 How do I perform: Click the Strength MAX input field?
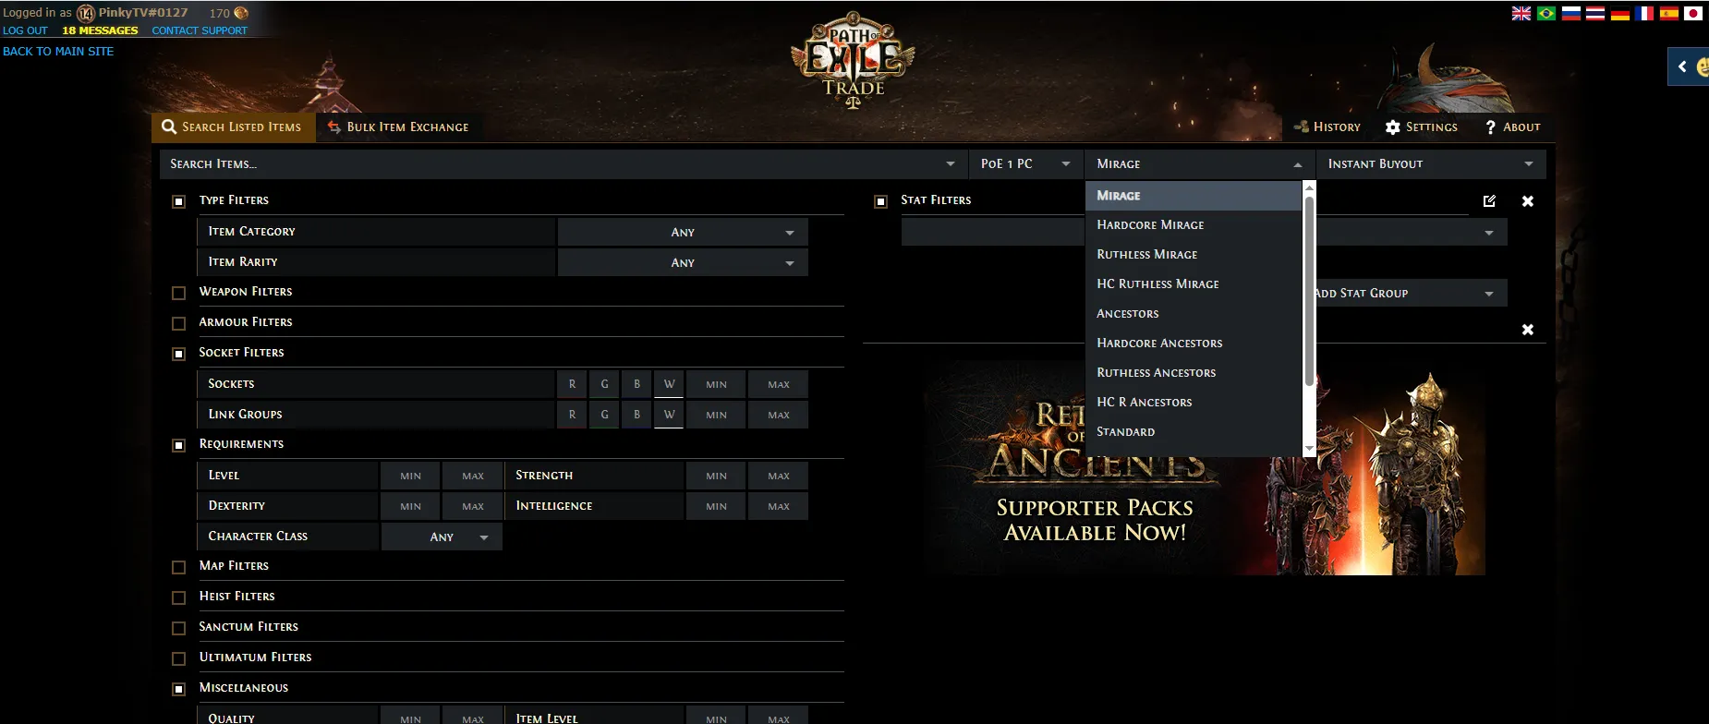click(x=778, y=476)
